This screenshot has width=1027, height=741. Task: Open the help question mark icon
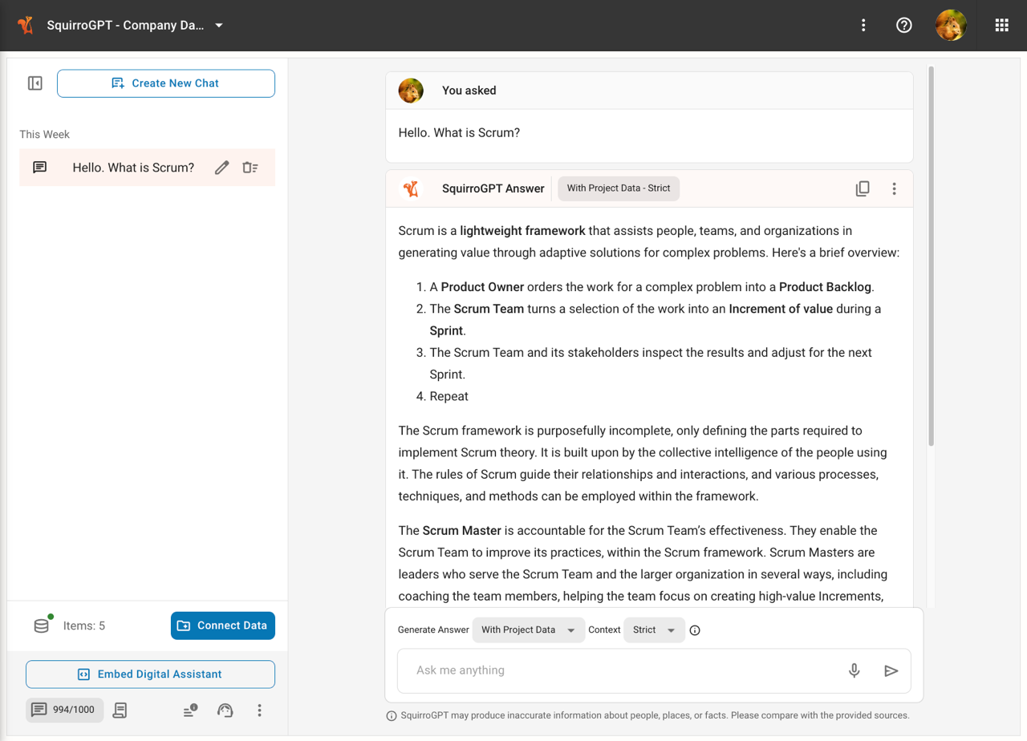click(904, 25)
